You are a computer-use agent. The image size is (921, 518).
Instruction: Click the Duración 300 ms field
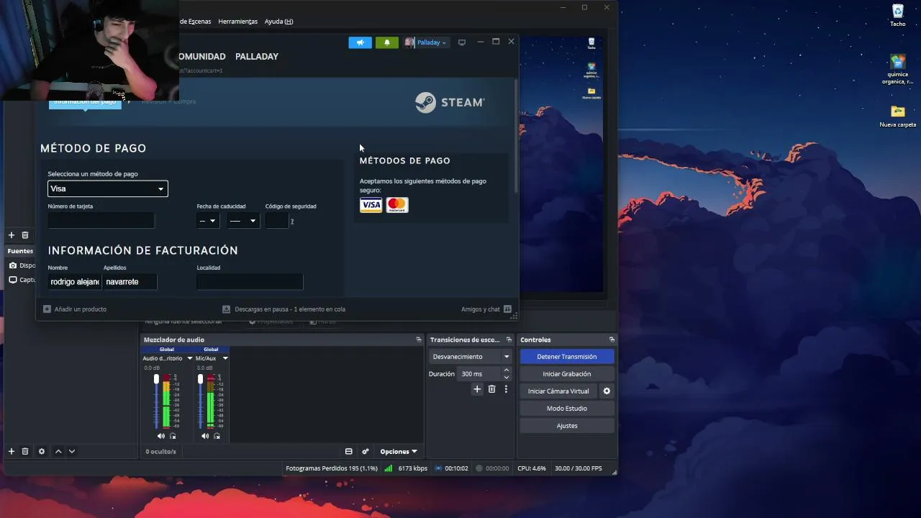tap(480, 374)
